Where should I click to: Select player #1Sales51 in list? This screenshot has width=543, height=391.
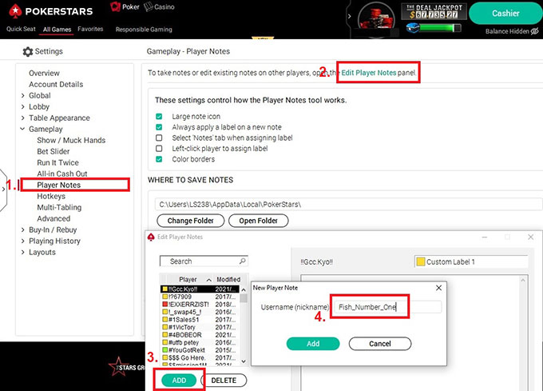200,320
